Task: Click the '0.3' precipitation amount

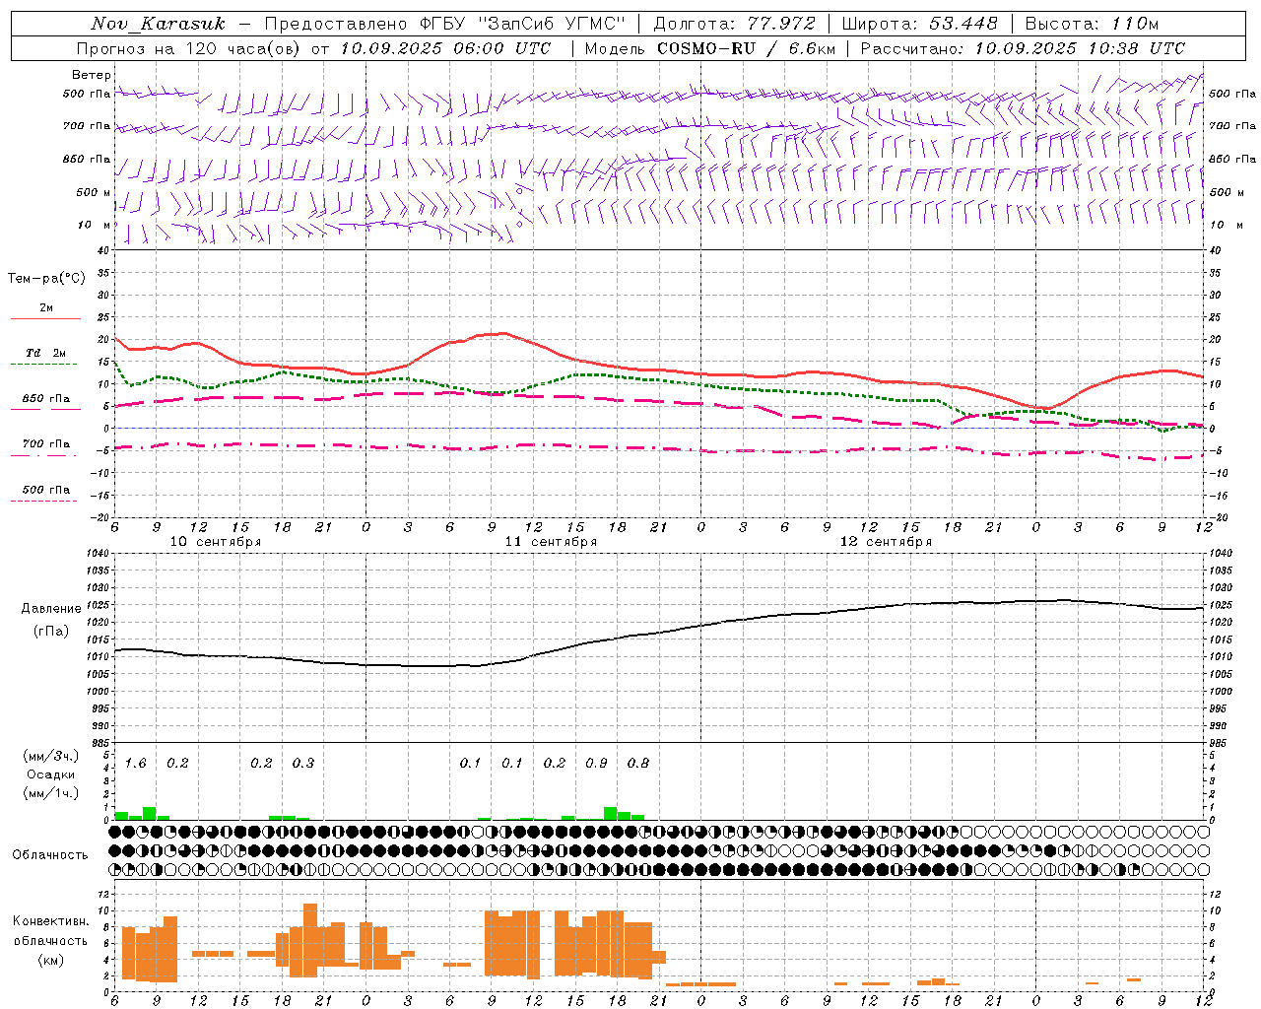Action: 303,764
